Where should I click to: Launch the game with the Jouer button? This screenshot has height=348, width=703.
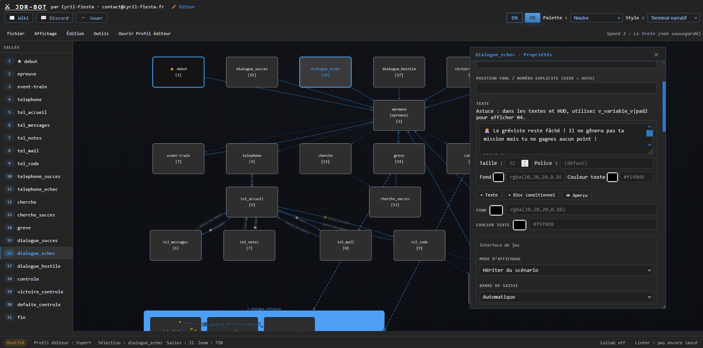(x=91, y=18)
